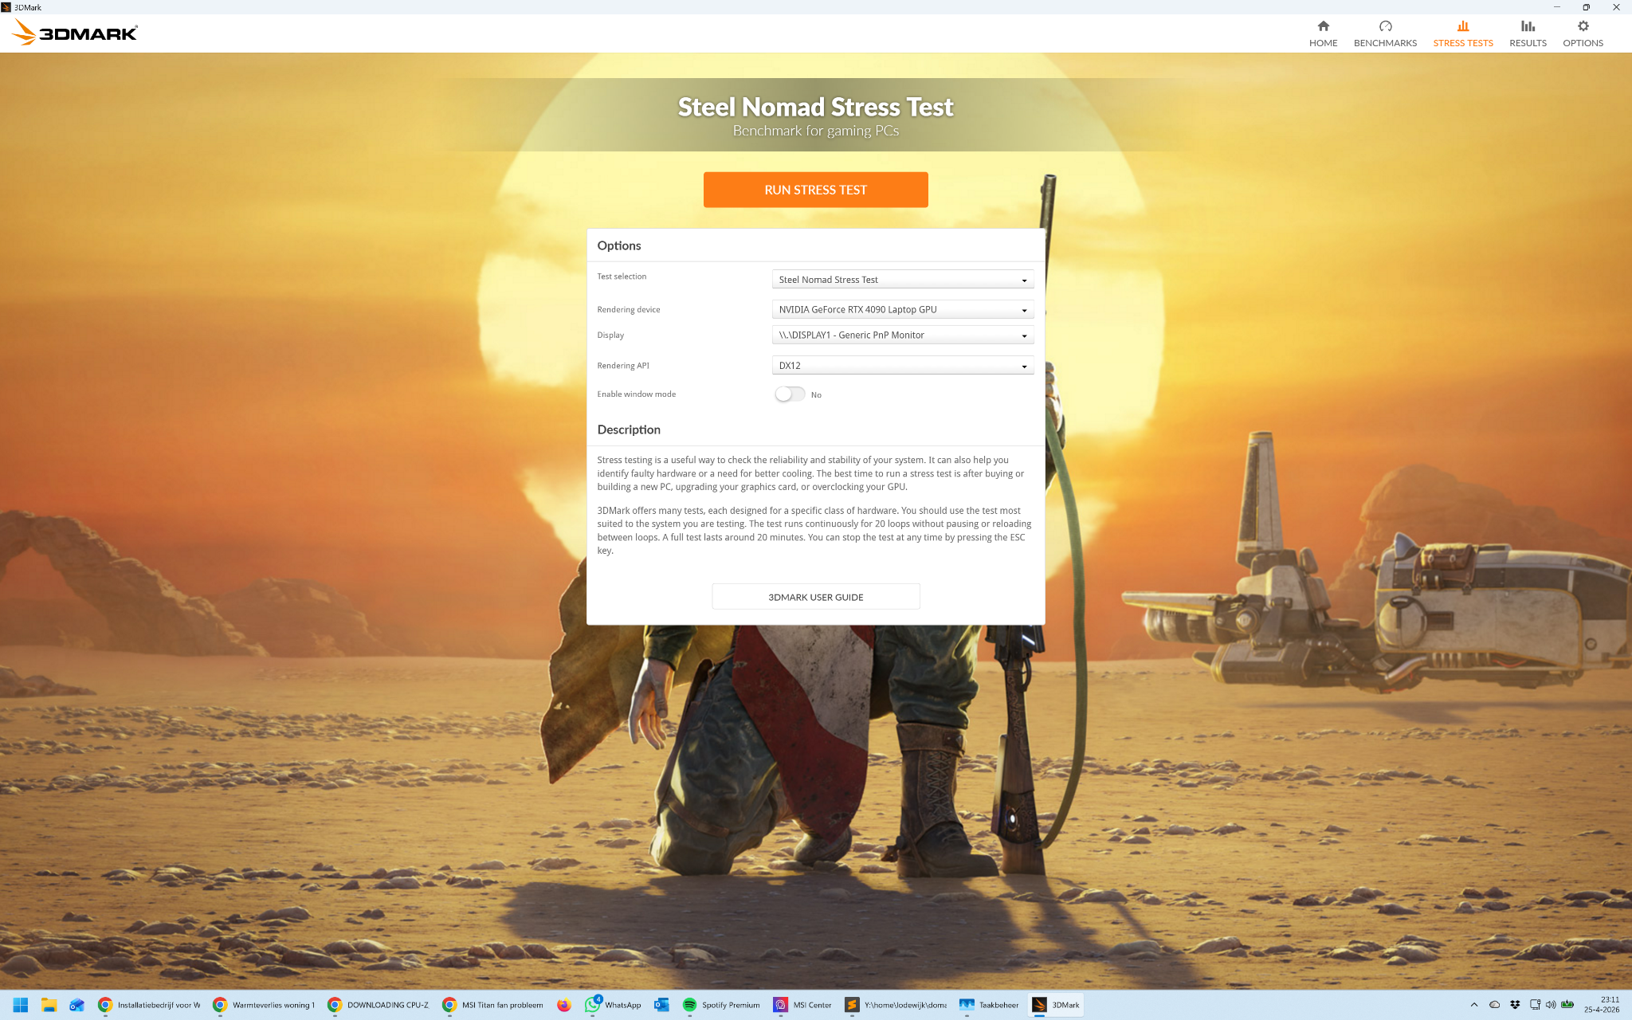The width and height of the screenshot is (1632, 1020).
Task: Open File Explorer from taskbar
Action: point(49,1005)
